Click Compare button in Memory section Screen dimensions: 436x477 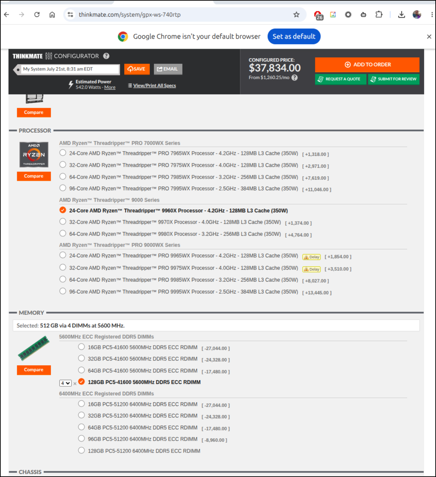pos(34,370)
